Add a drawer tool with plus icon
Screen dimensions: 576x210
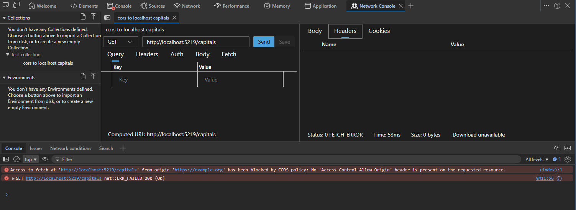(x=123, y=148)
